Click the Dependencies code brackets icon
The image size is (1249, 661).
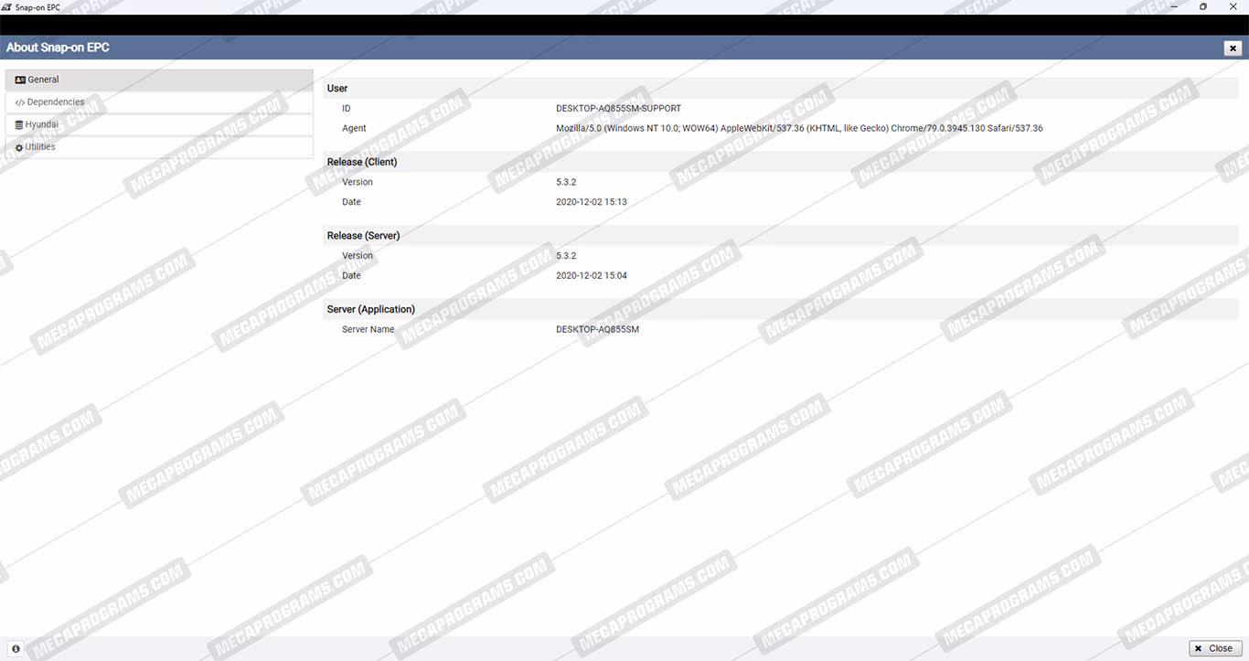(20, 102)
